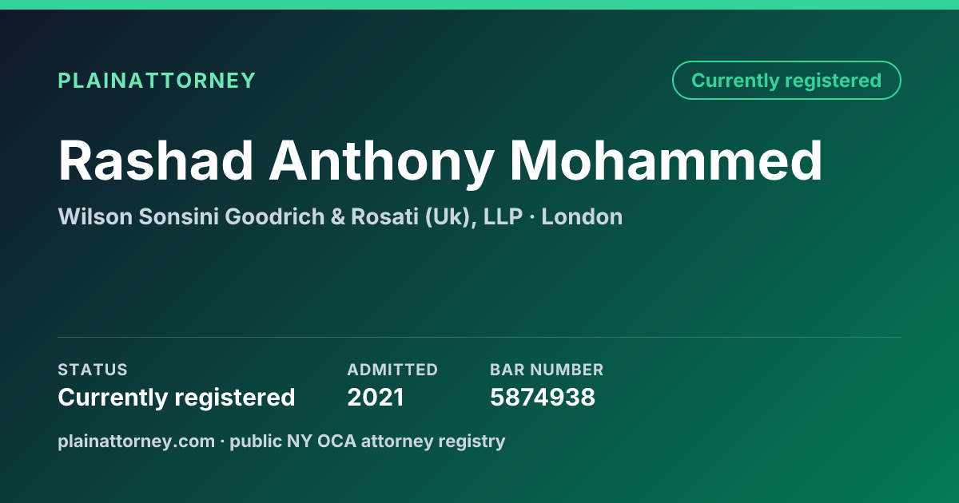Click the public NY OCA attorney registry text
The image size is (959, 503).
pyautogui.click(x=368, y=441)
